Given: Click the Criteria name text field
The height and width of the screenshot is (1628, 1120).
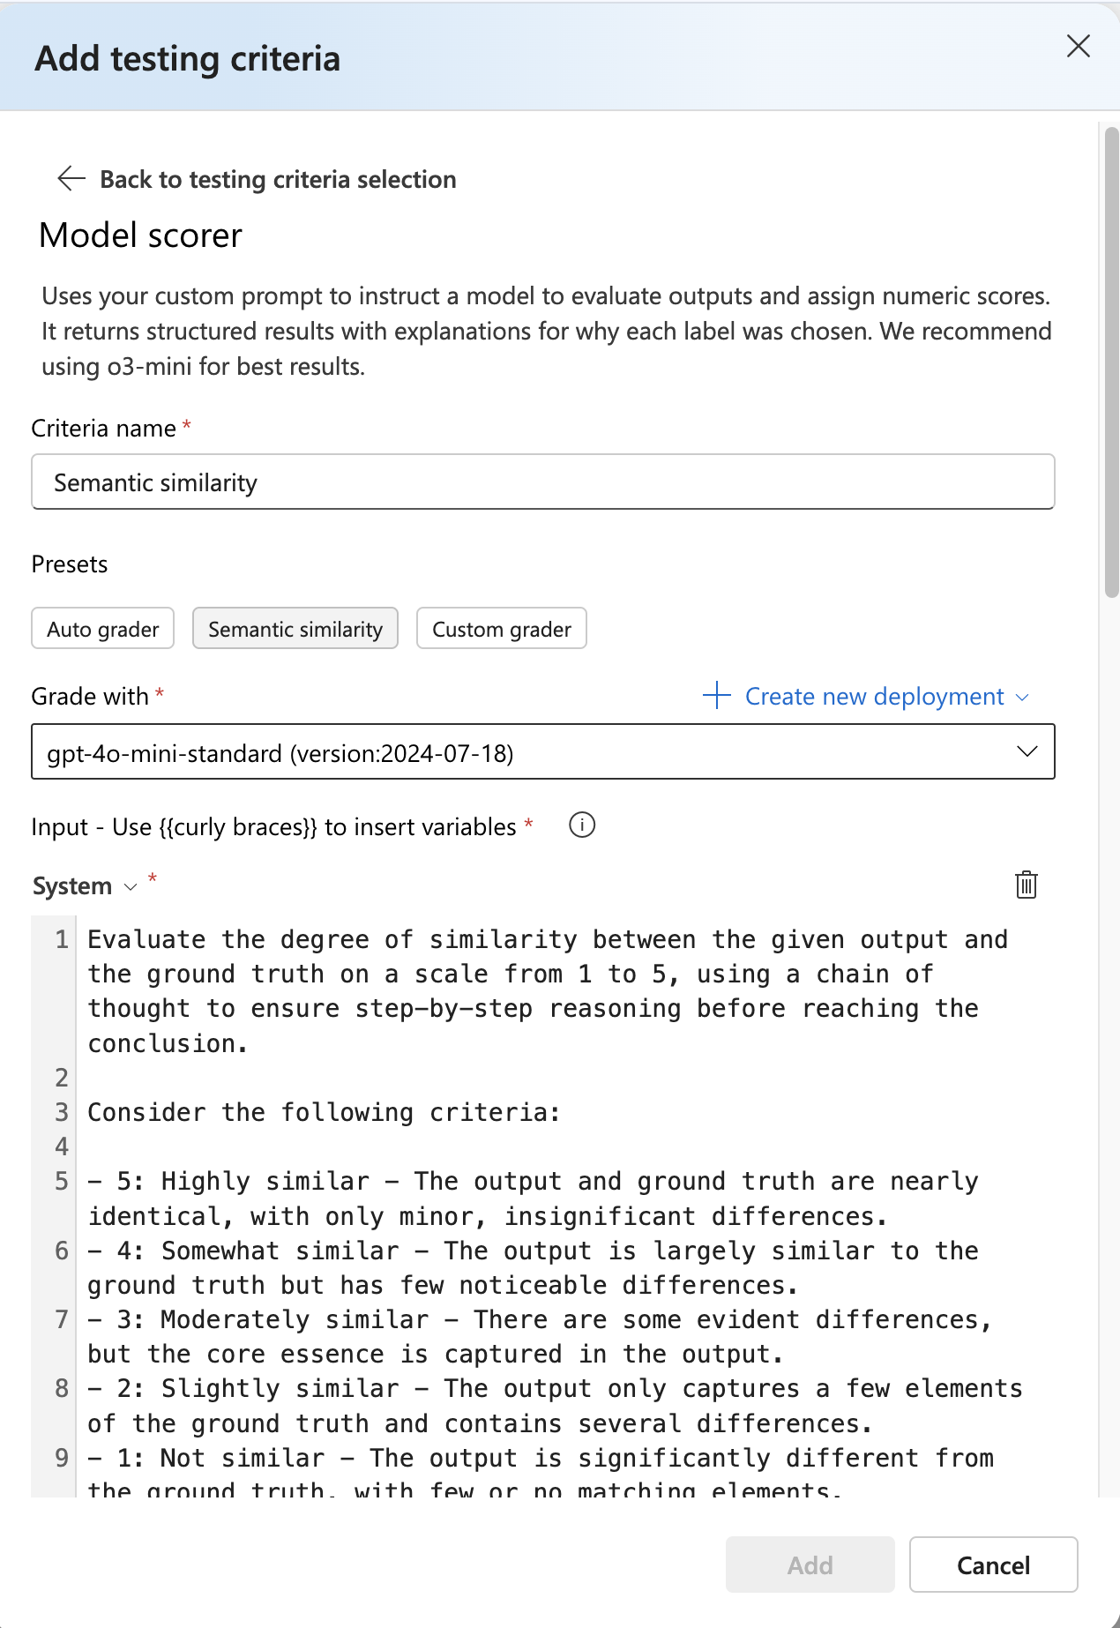Looking at the screenshot, I should pyautogui.click(x=542, y=482).
